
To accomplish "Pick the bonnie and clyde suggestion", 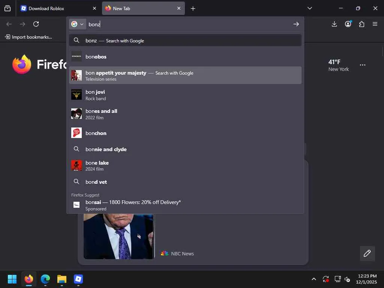I will click(185, 149).
